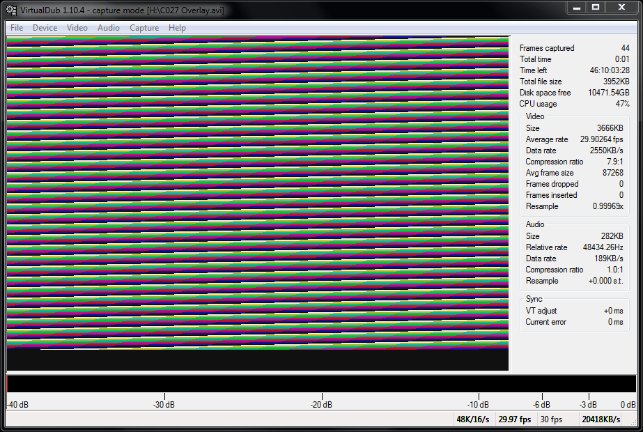Viewport: 643px width, 432px height.
Task: Open the Video menu
Action: pos(77,28)
